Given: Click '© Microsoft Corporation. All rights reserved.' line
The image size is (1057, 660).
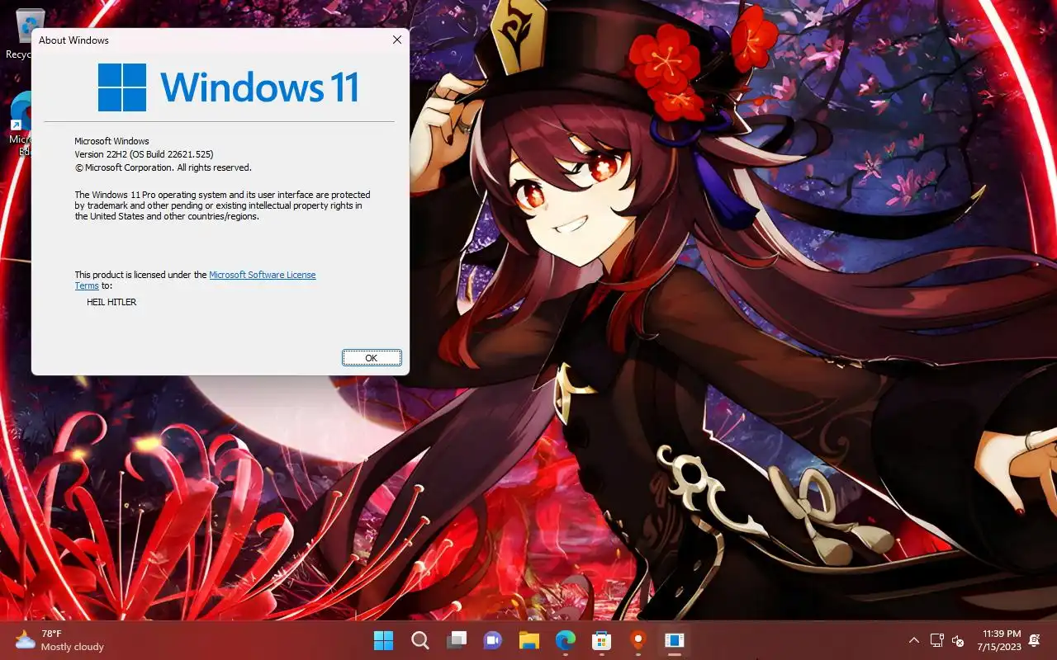Looking at the screenshot, I should point(163,167).
